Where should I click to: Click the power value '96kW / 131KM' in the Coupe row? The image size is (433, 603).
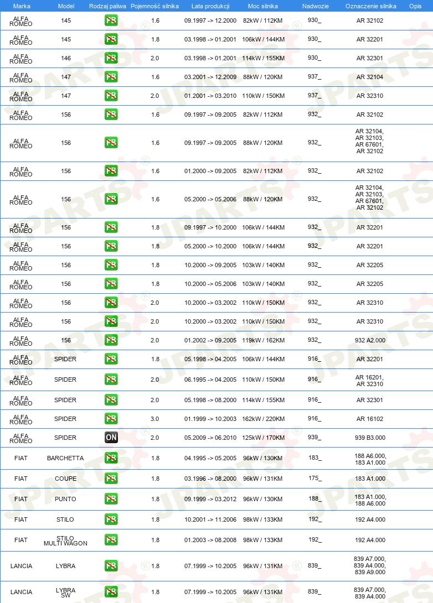(x=262, y=479)
